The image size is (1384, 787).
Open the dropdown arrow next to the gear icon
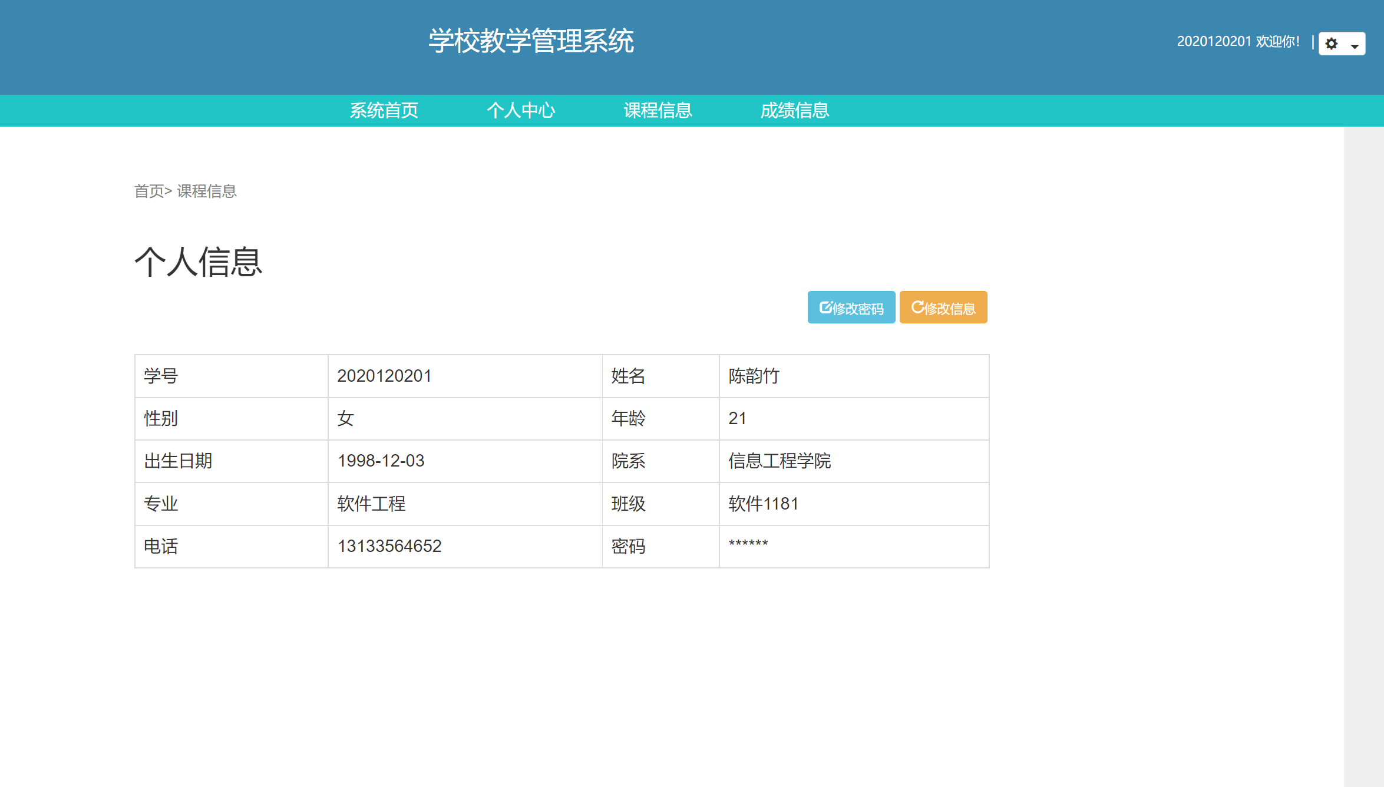1354,45
